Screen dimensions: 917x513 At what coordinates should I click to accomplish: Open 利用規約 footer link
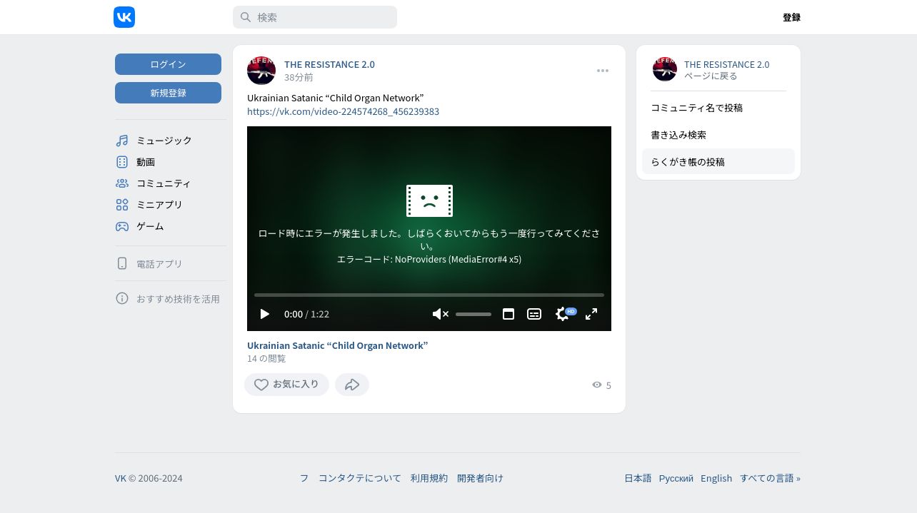point(429,478)
